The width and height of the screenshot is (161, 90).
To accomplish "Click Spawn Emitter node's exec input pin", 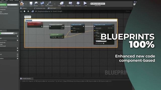I will click(x=95, y=26).
